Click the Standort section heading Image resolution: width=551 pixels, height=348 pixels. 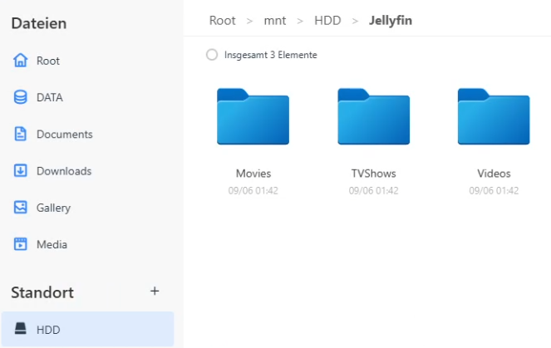(x=42, y=292)
